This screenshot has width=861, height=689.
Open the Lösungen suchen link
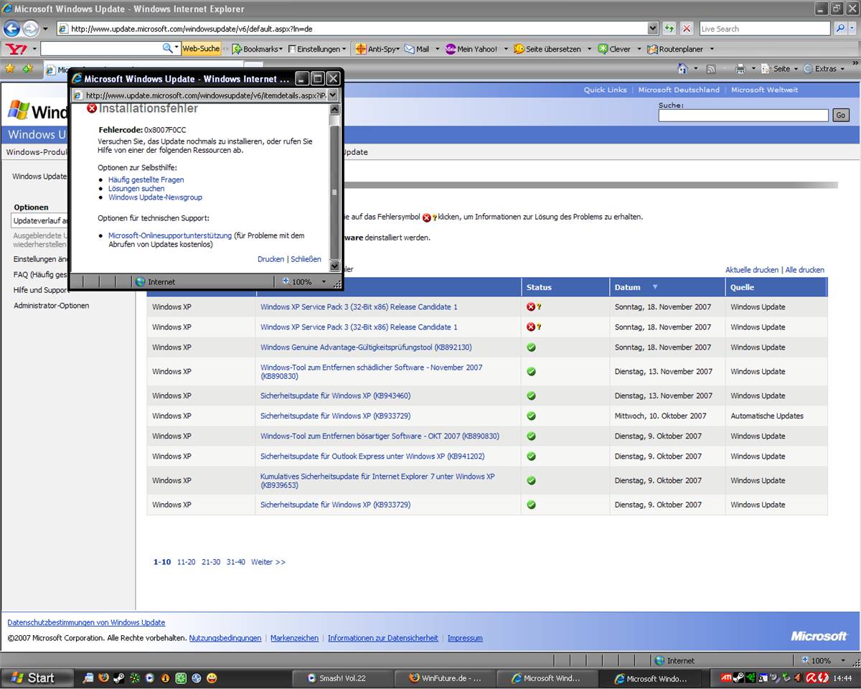(136, 188)
